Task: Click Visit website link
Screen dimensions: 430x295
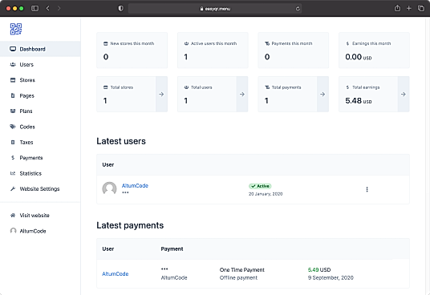Action: [34, 216]
